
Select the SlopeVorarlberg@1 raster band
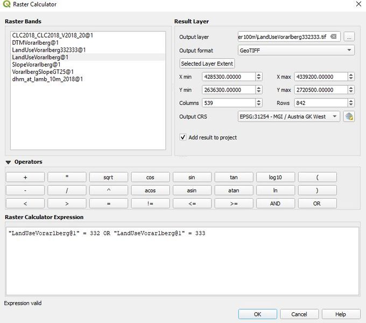(x=36, y=65)
